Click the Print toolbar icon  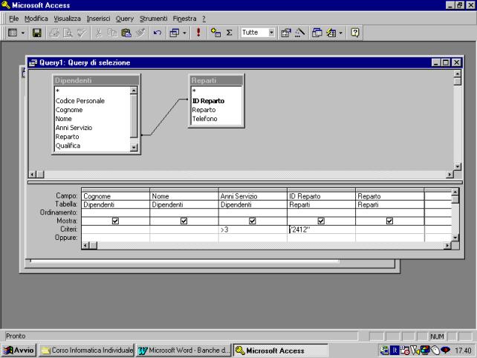point(54,33)
